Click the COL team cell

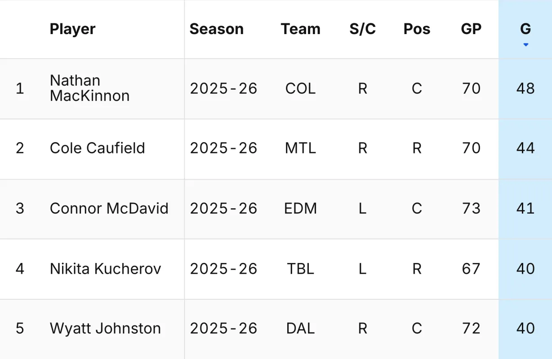pos(300,88)
